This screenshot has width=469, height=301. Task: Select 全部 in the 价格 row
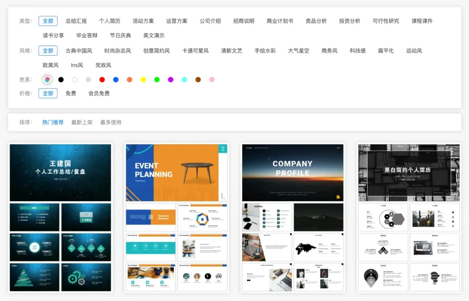[48, 93]
